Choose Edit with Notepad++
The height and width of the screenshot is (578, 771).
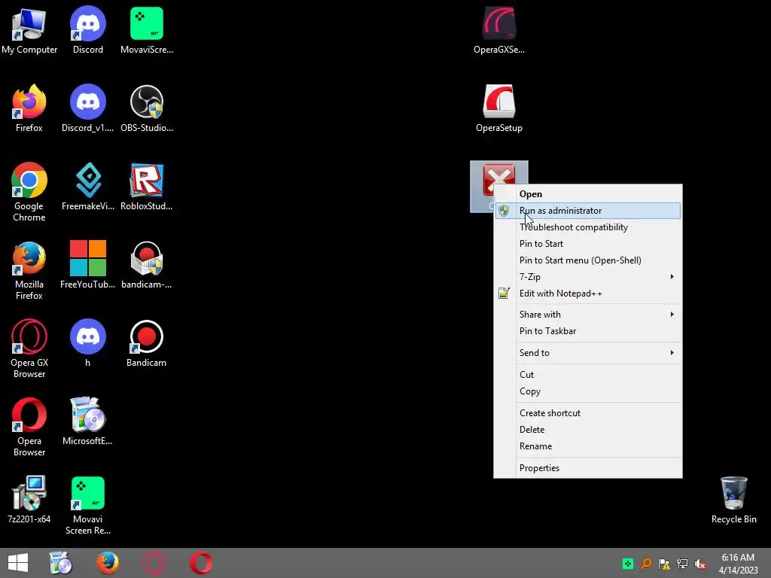click(587, 294)
